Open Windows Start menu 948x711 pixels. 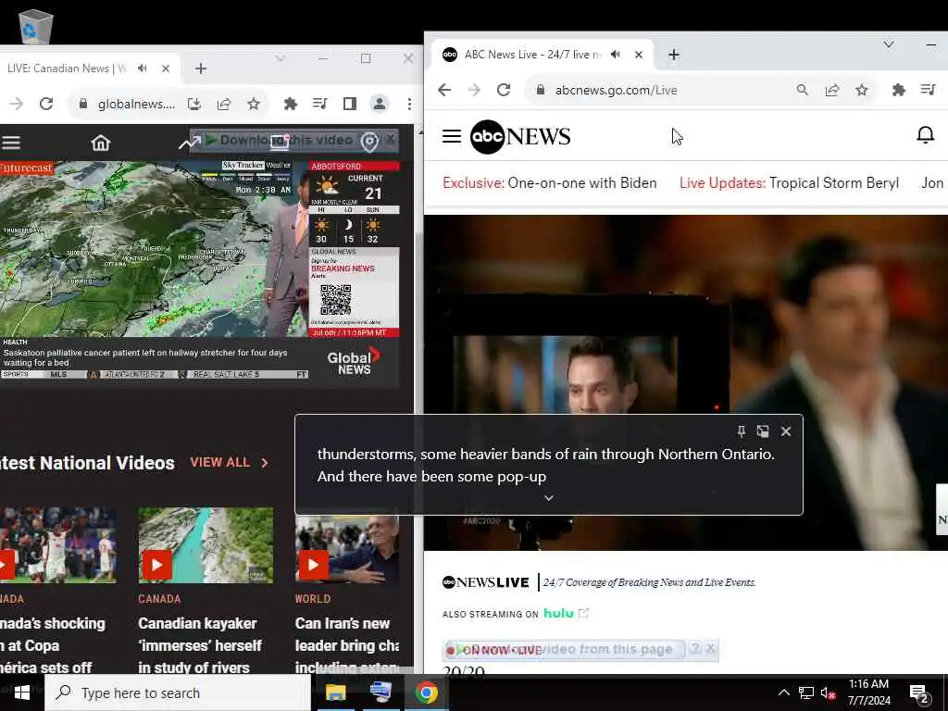[x=22, y=692]
